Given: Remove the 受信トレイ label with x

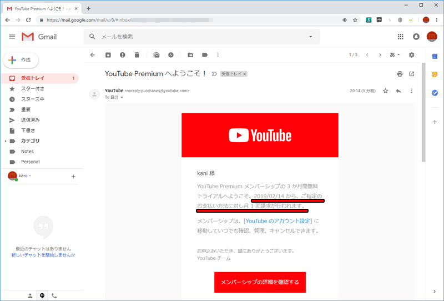Looking at the screenshot, I should point(245,74).
